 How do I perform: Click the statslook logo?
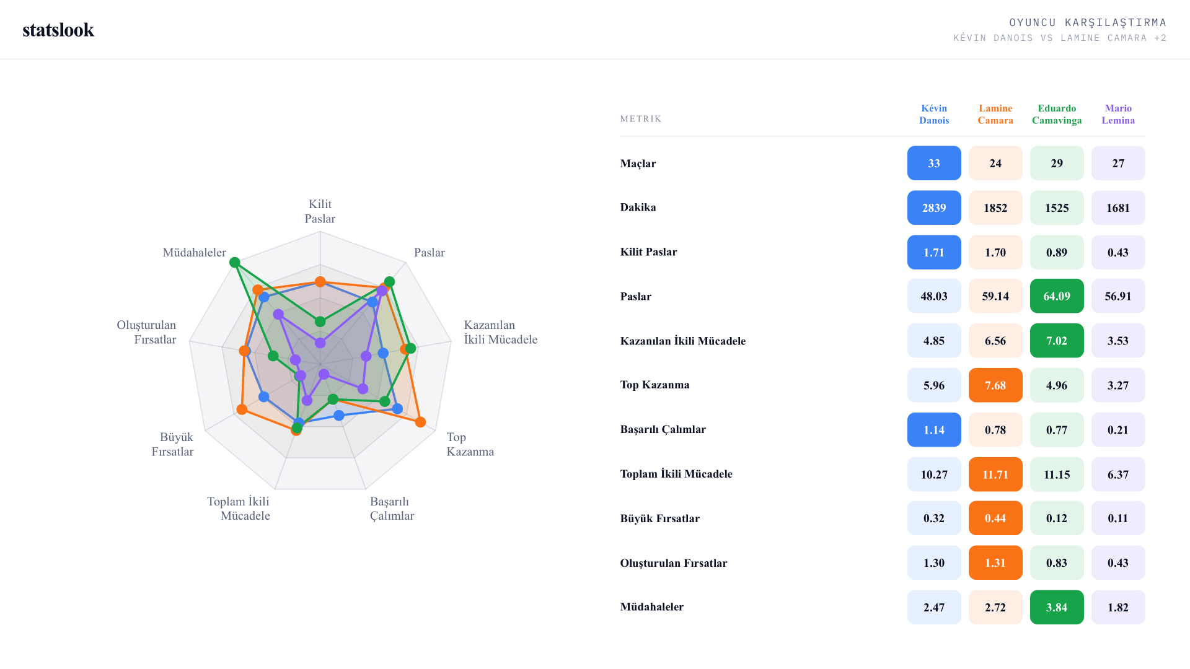(58, 30)
